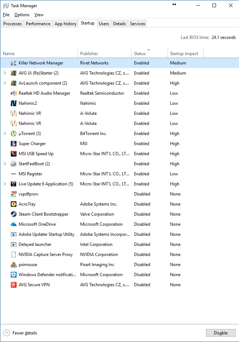Click the Valve Corporation publisher cell
Viewport: 239px width, 342px height.
click(97, 214)
